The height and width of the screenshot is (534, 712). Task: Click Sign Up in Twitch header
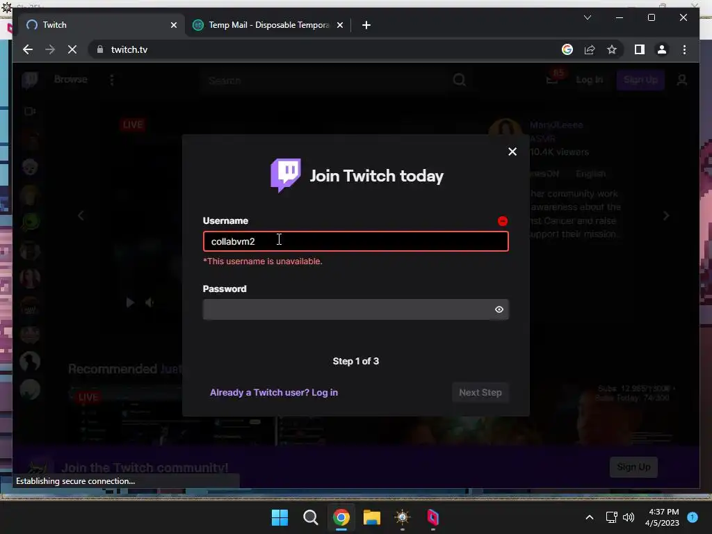640,80
